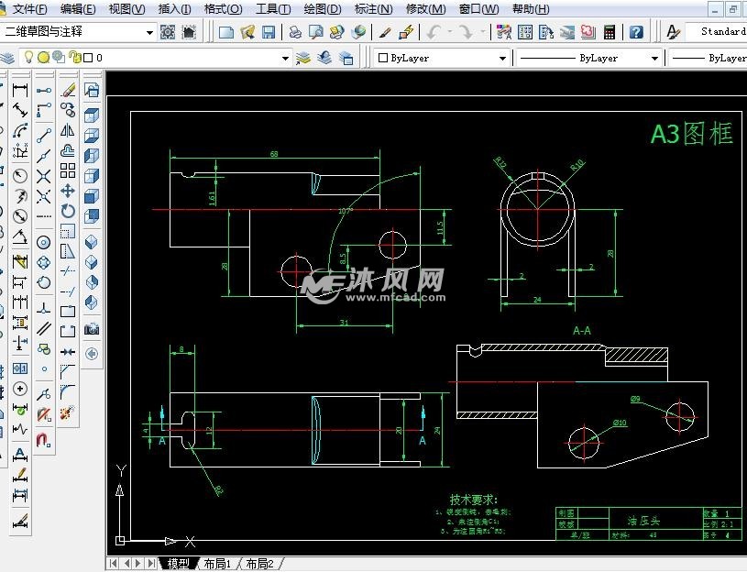Open an existing drawing file

click(x=247, y=31)
